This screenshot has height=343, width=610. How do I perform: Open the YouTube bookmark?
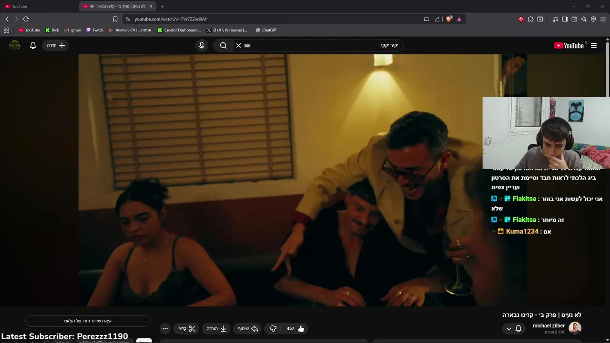(29, 30)
